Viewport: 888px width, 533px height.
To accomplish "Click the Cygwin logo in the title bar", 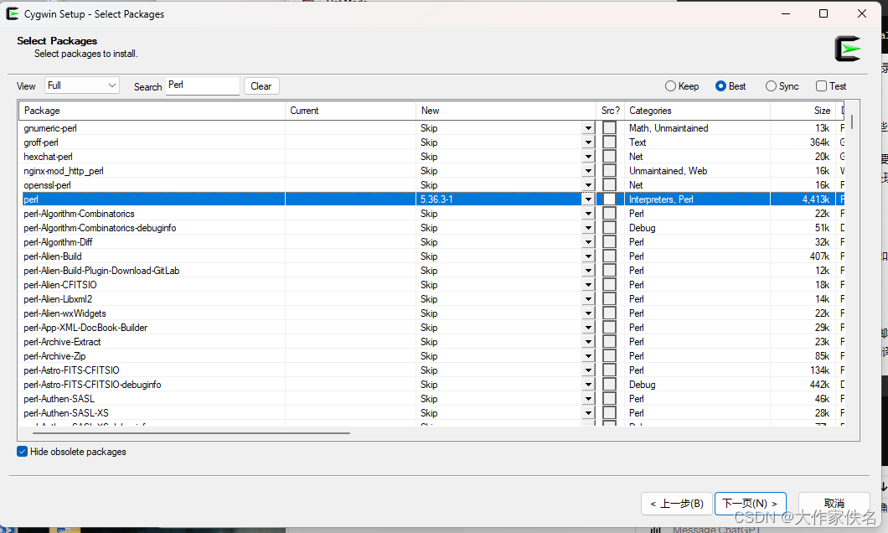I will pos(12,13).
